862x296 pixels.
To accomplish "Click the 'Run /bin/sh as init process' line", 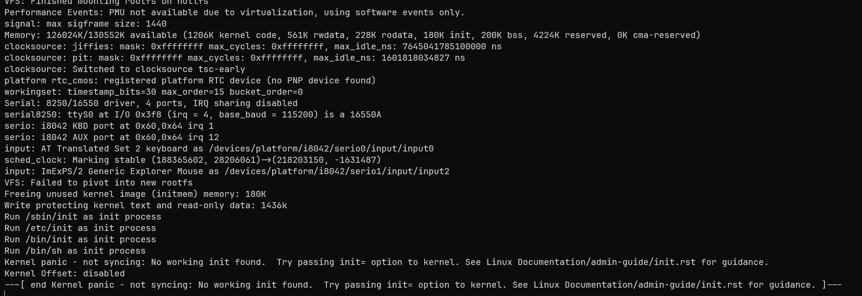I will tap(75, 251).
